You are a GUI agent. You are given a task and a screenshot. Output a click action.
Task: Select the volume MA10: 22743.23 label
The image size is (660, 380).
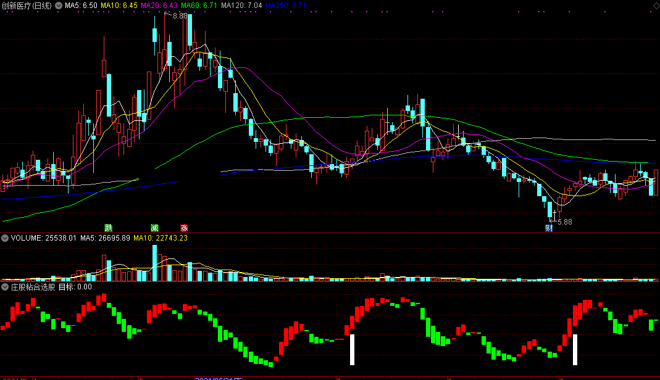click(x=161, y=238)
